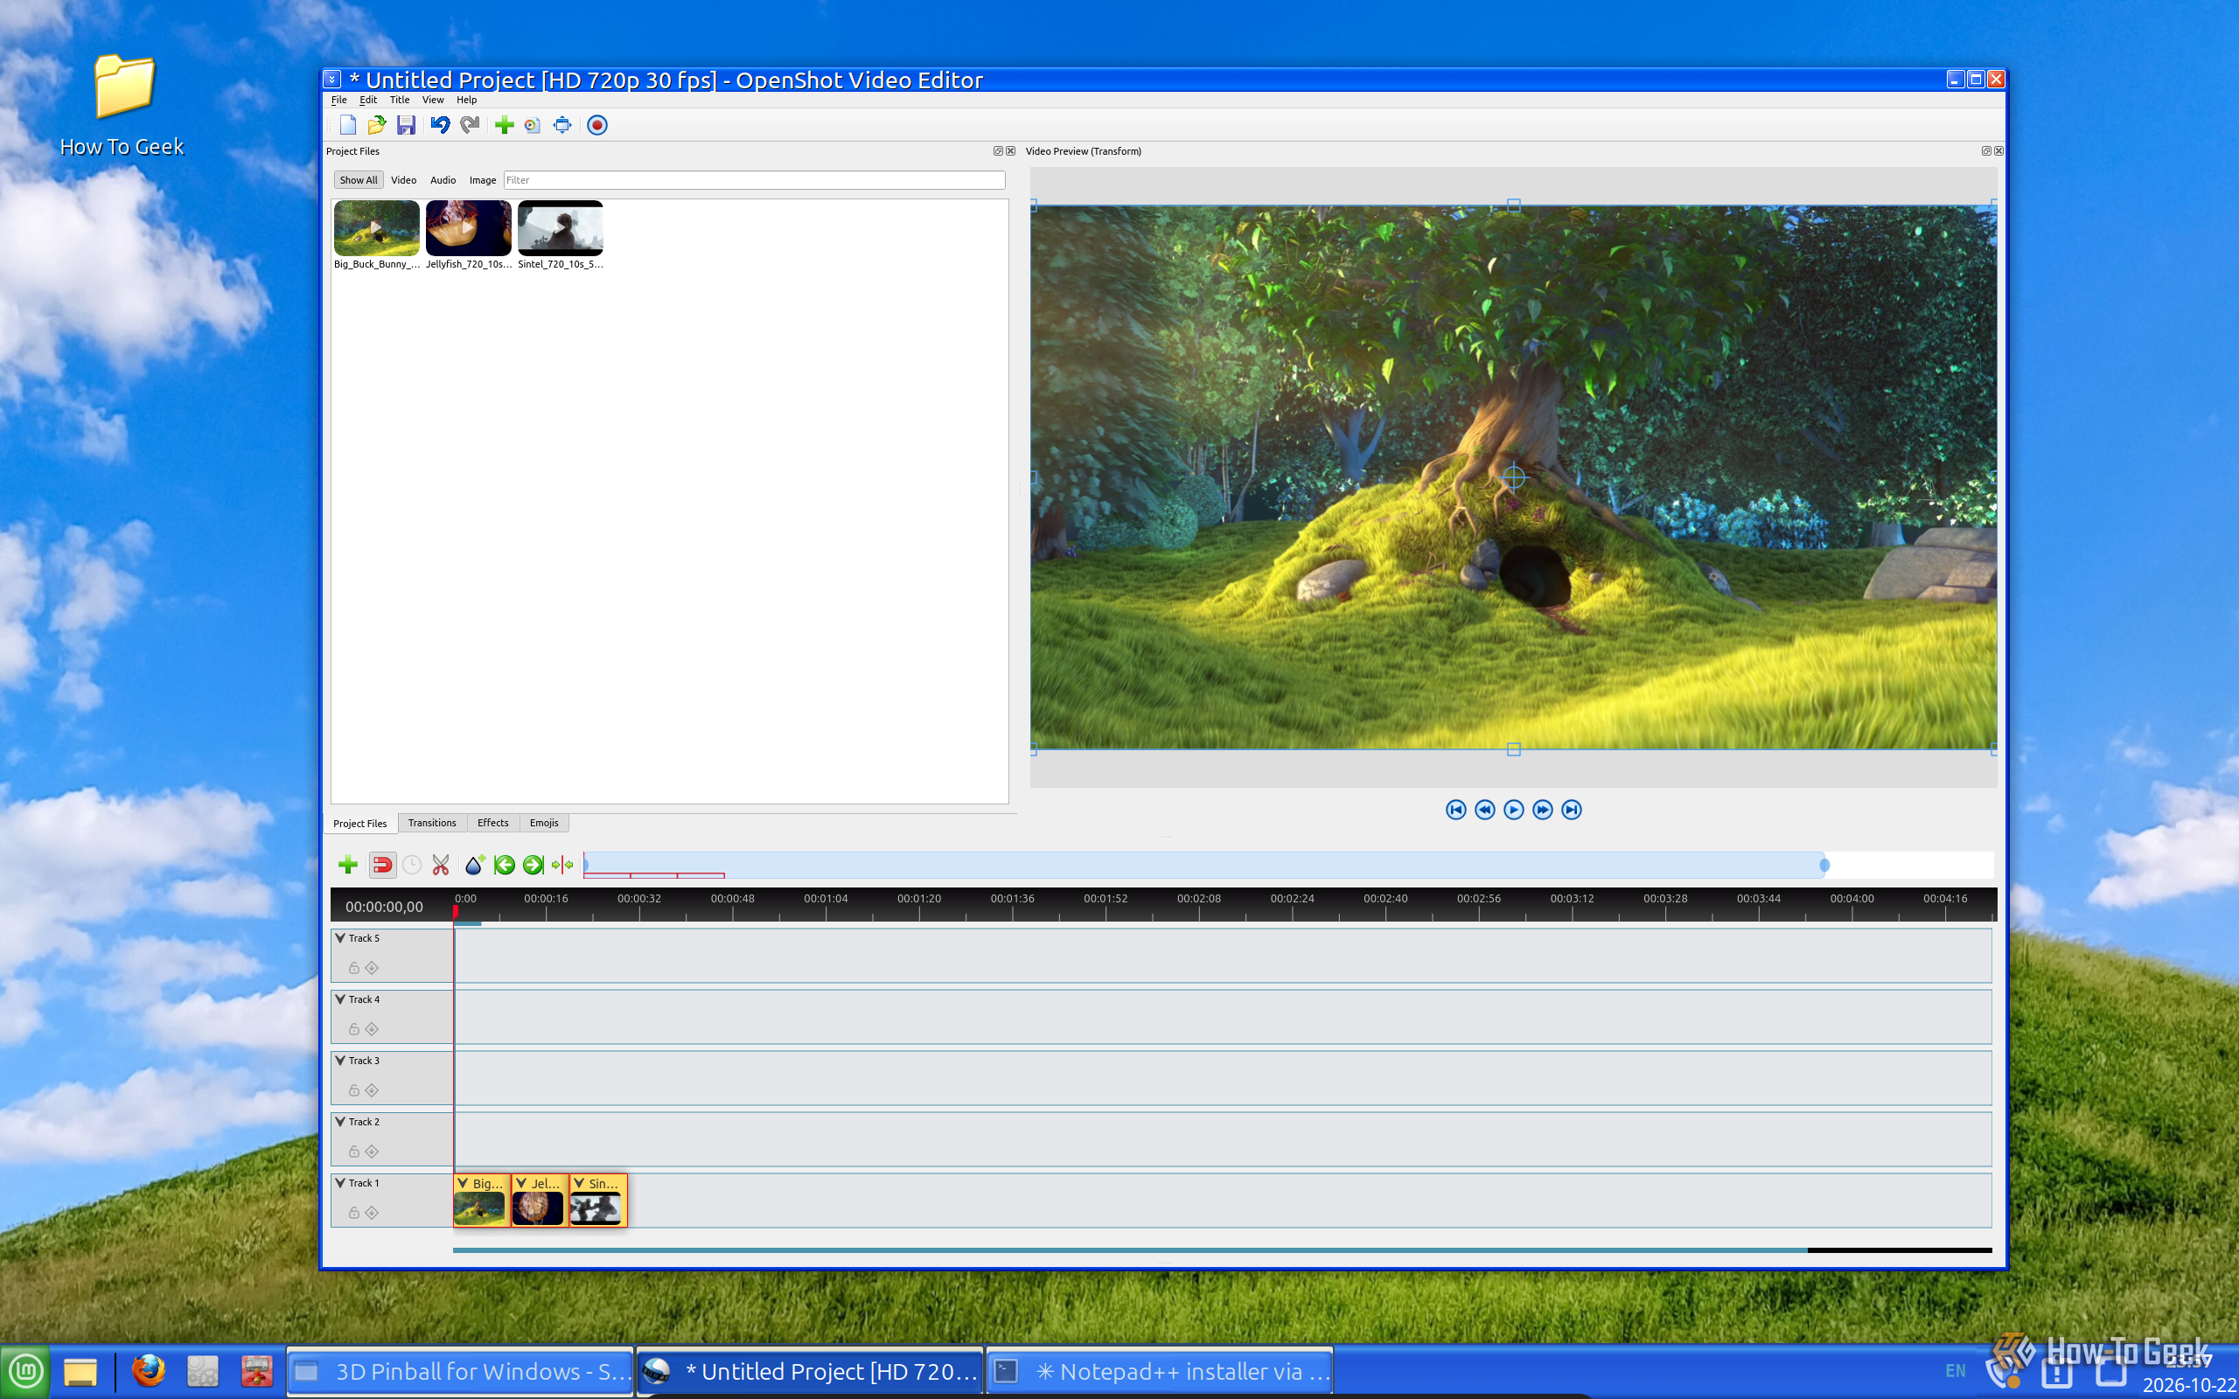Click the timing clock icon in the timeline toolbar

click(412, 865)
